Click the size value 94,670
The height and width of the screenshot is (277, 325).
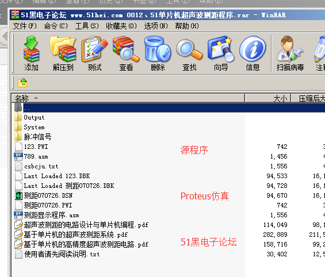[x=277, y=195]
